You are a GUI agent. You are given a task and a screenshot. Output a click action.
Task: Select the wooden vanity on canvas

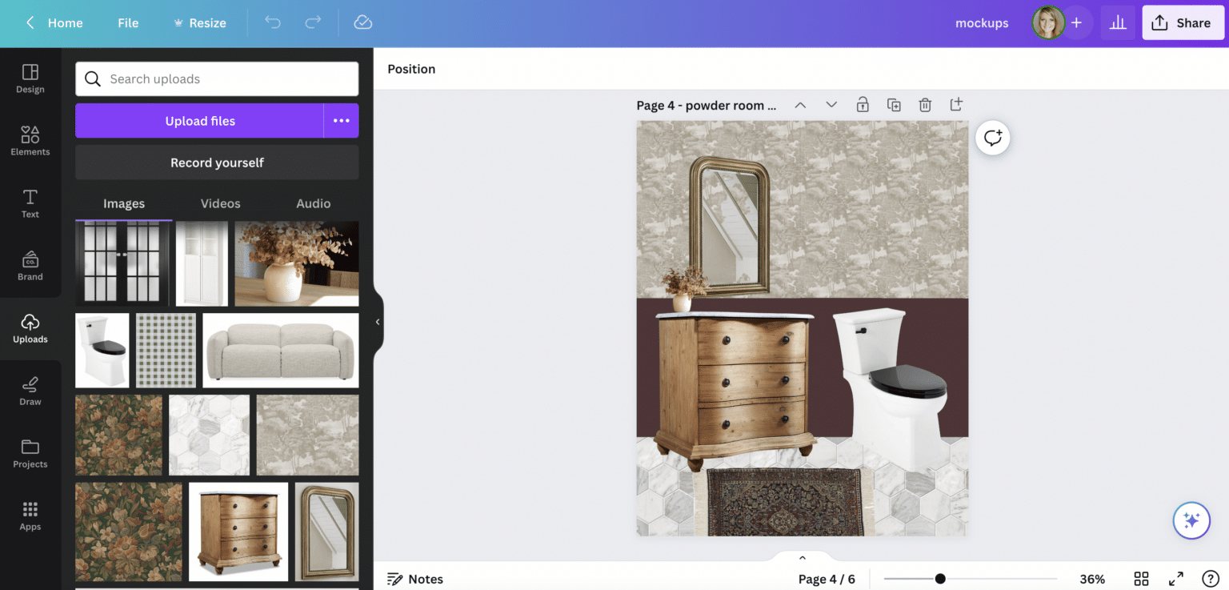(x=735, y=390)
